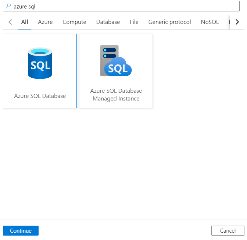The width and height of the screenshot is (247, 240).
Task: Click the Cancel button
Action: (228, 230)
